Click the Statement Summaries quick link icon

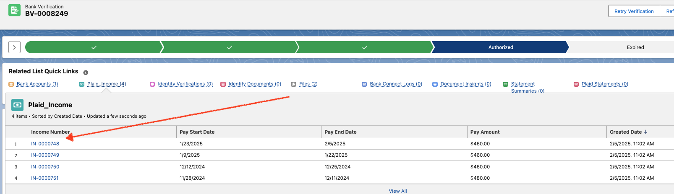506,84
